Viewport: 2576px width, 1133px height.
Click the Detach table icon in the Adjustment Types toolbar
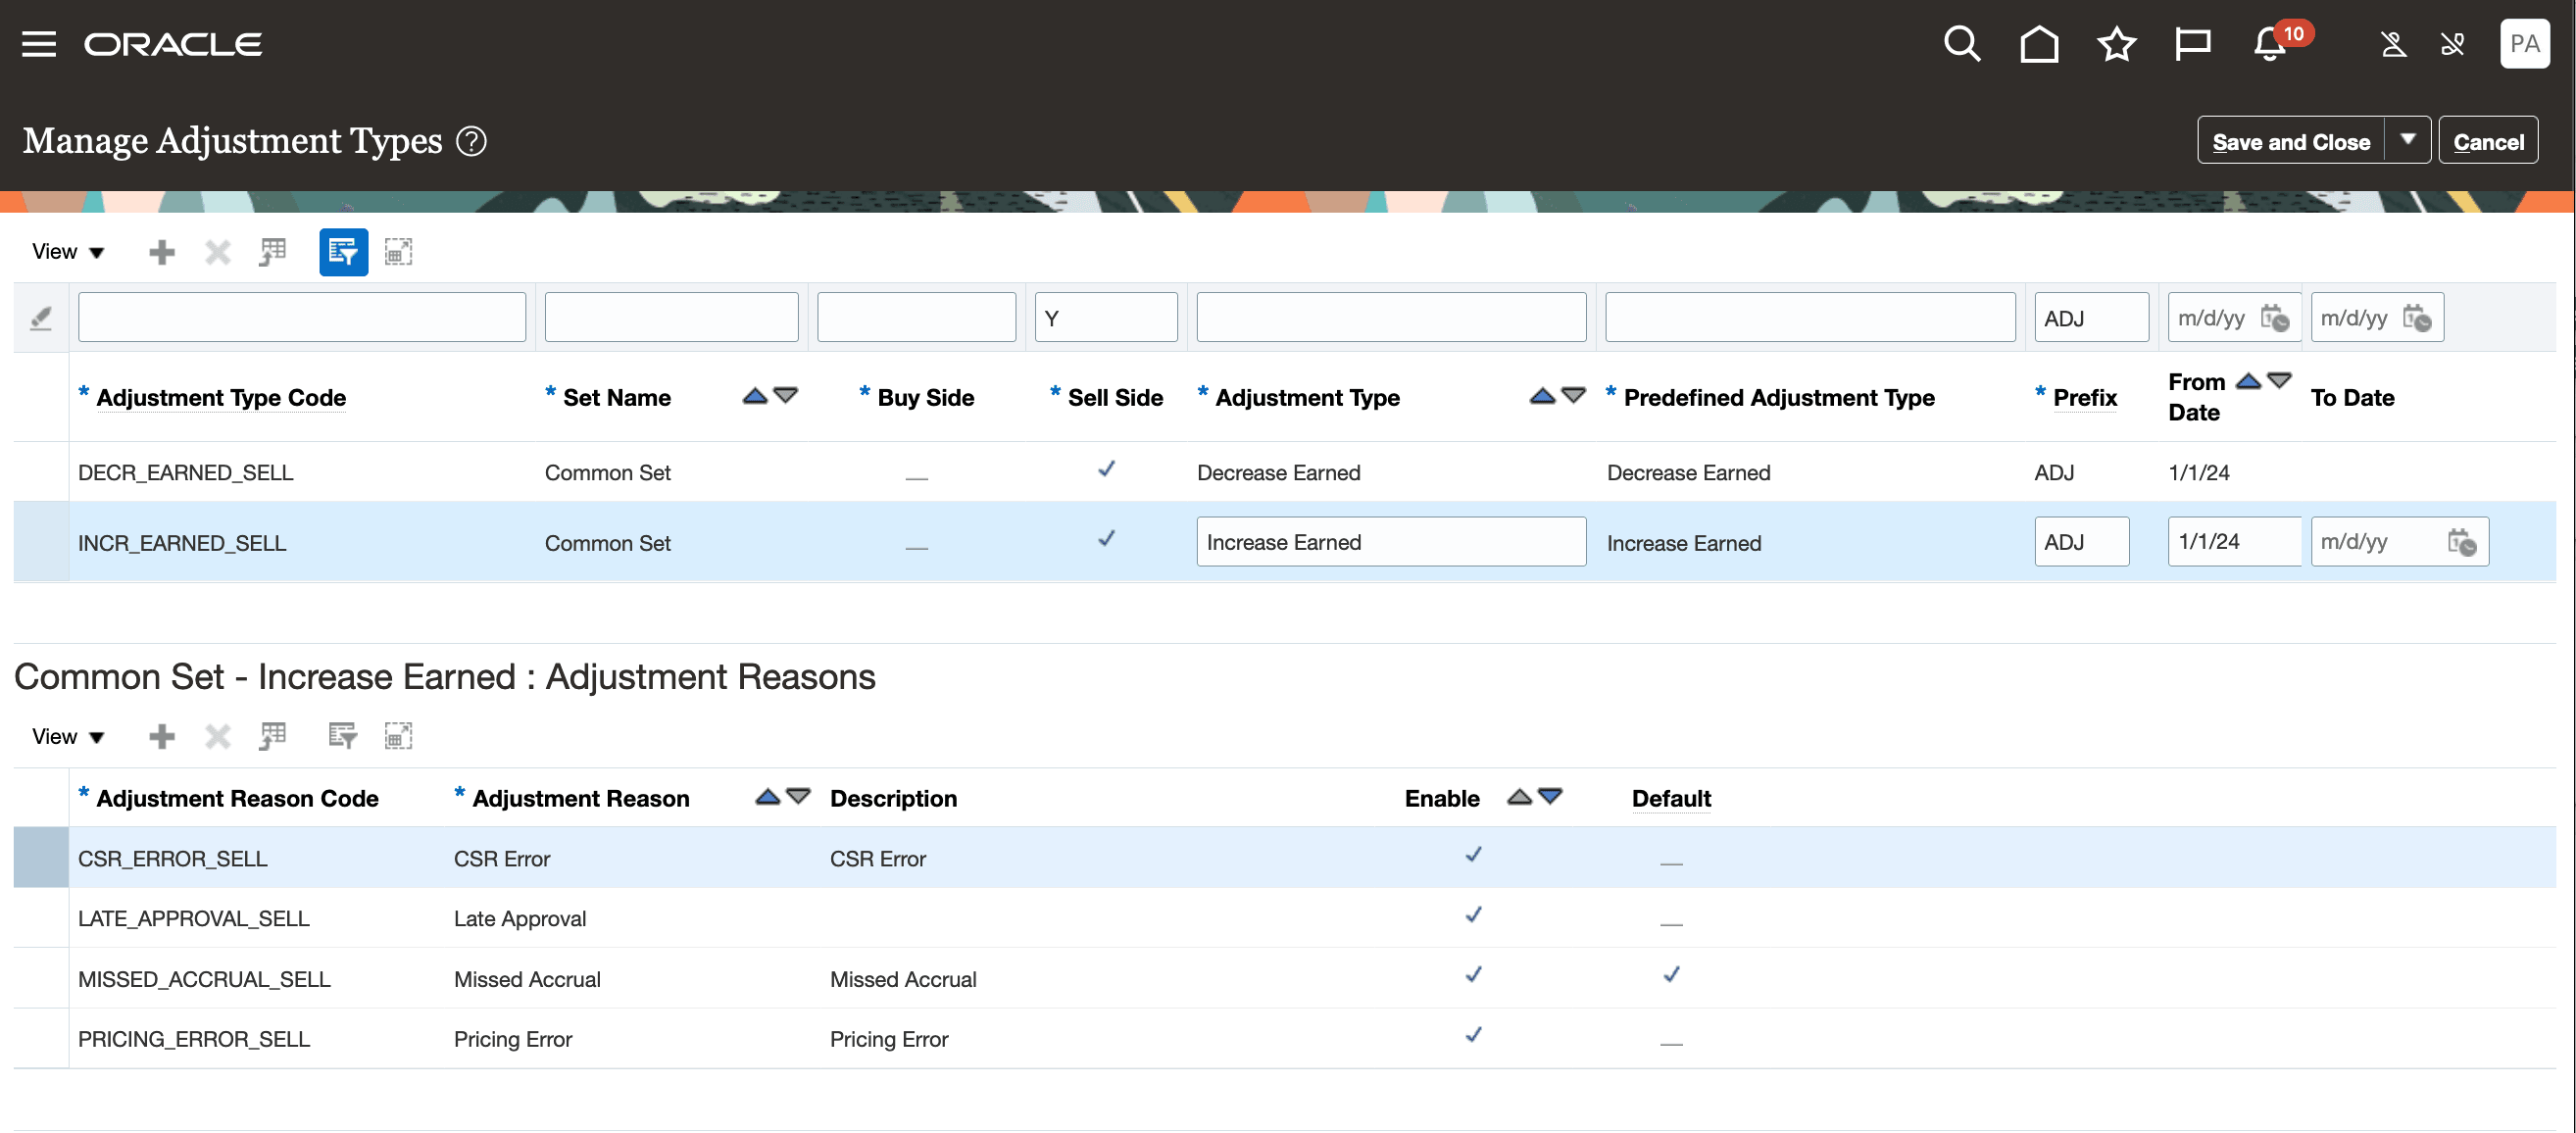398,252
